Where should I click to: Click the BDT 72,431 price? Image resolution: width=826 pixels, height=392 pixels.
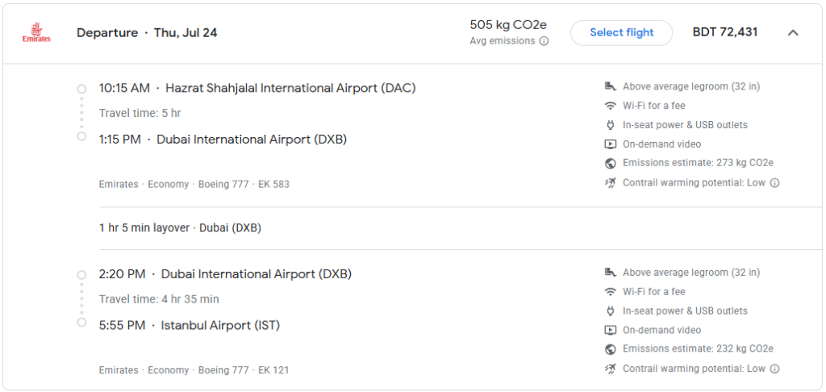(725, 32)
